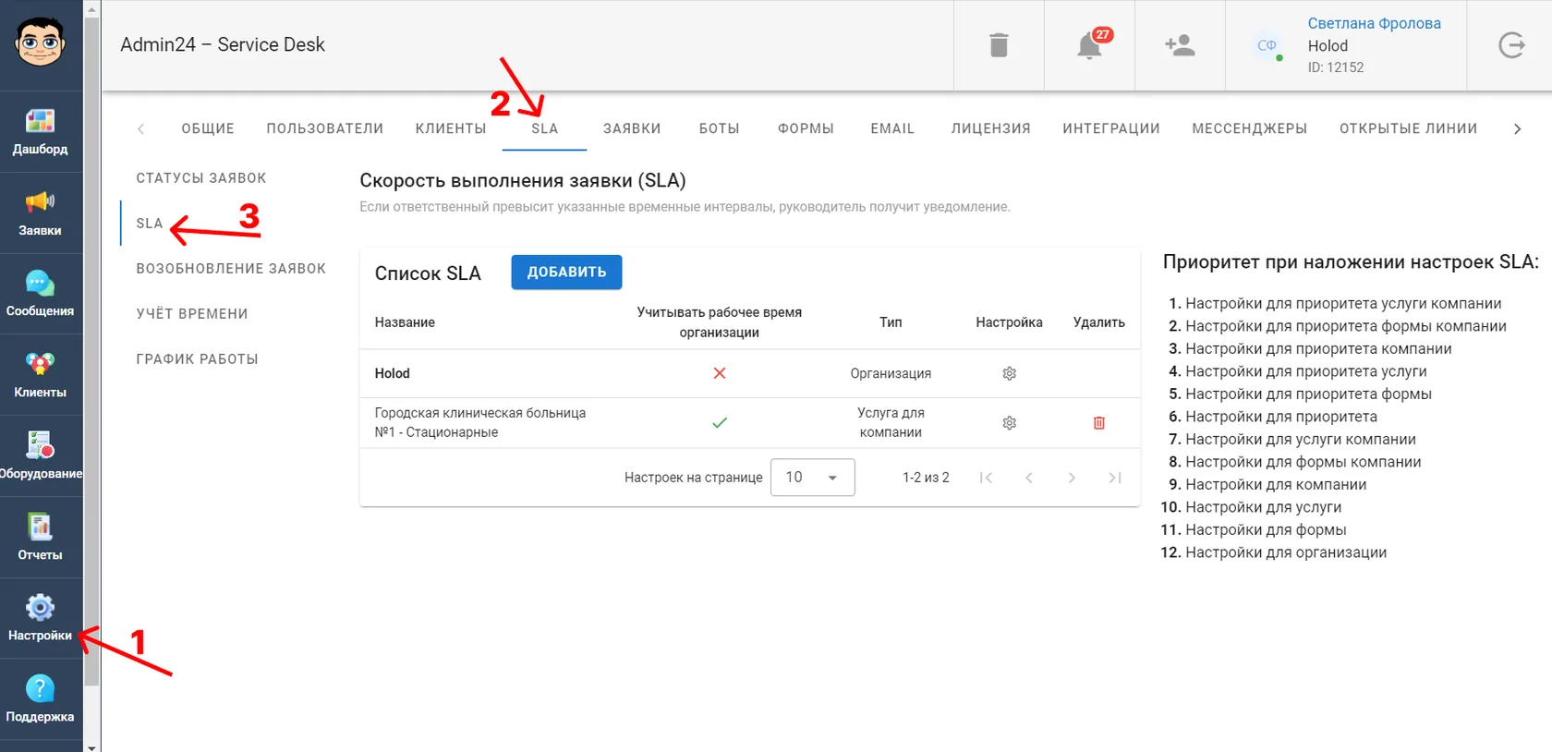Switch to the МЕССЕНДЖЕРЫ tab

[1250, 128]
